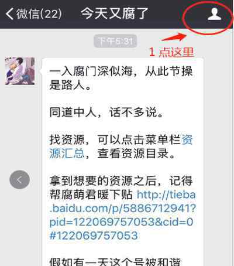Click the #122069757053 anchor portion of link
This screenshot has height=266, width=234.
click(94, 236)
